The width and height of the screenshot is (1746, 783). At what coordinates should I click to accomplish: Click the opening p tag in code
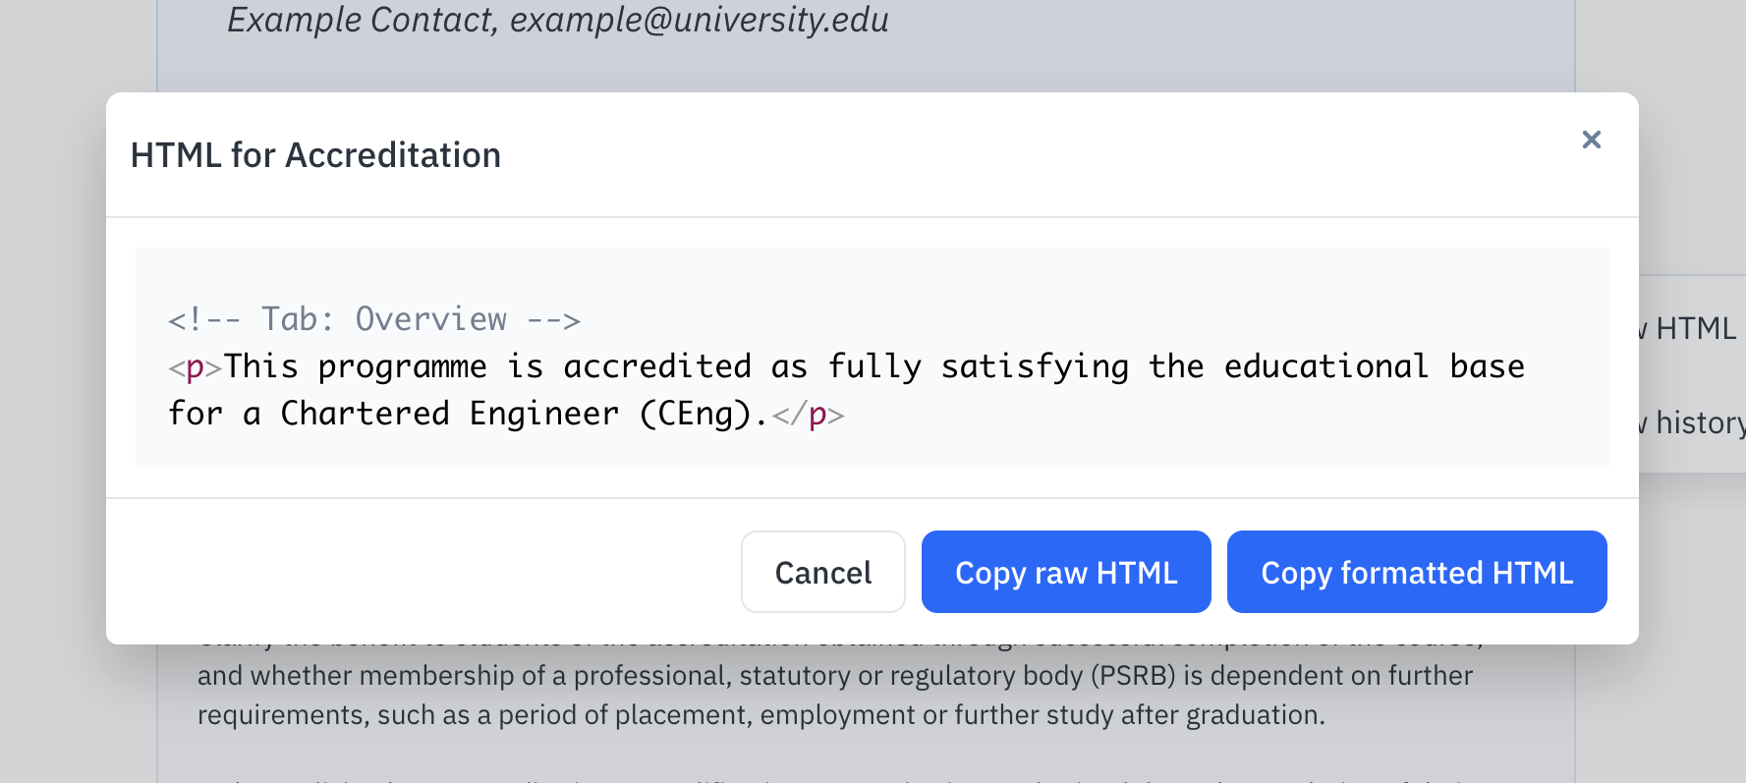(196, 367)
